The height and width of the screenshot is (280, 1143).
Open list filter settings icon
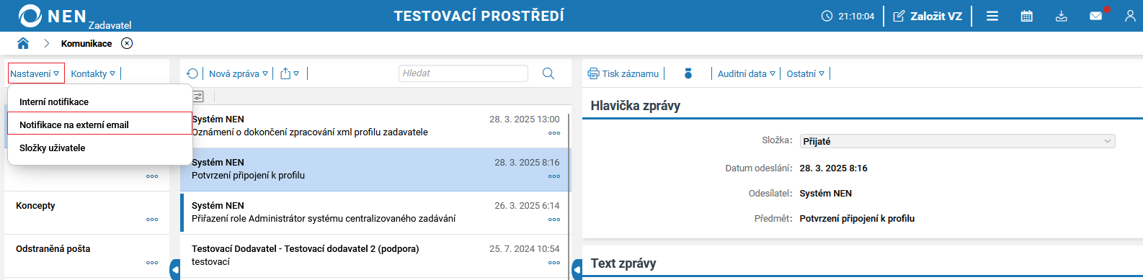pos(198,96)
